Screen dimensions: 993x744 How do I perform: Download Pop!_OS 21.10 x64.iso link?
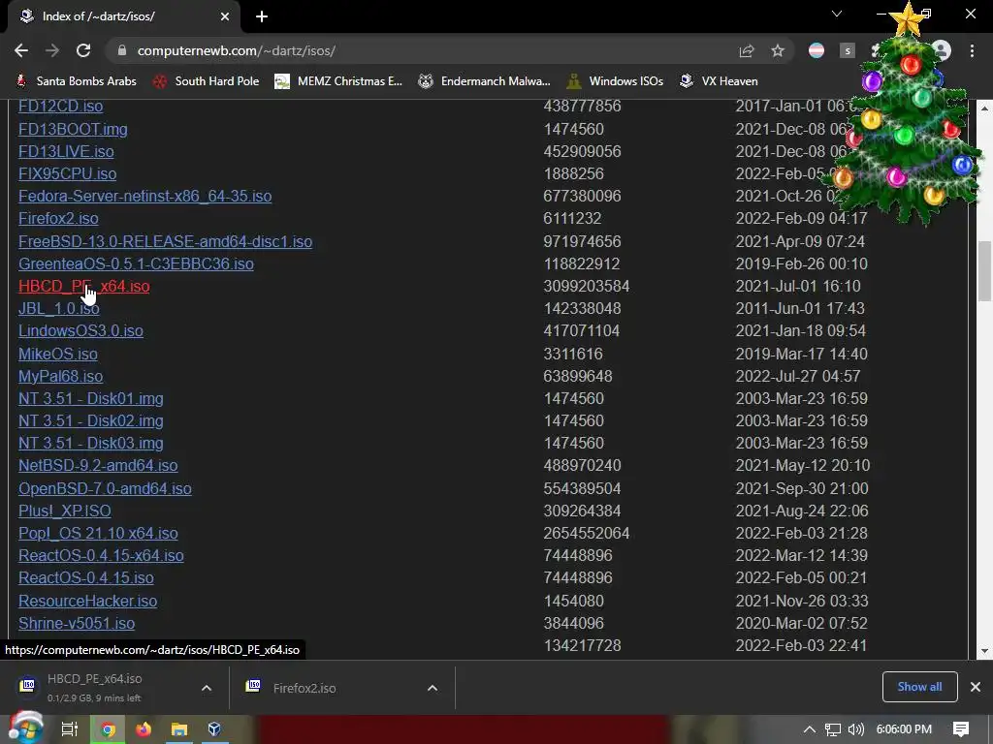pos(98,534)
